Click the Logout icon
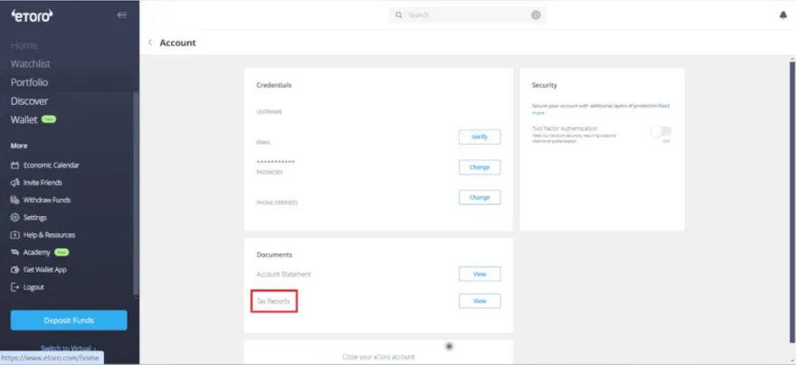The width and height of the screenshot is (796, 365). coord(14,287)
